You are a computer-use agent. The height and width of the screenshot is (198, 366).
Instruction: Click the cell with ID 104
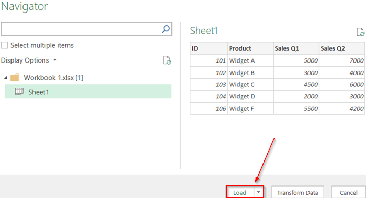click(209, 96)
